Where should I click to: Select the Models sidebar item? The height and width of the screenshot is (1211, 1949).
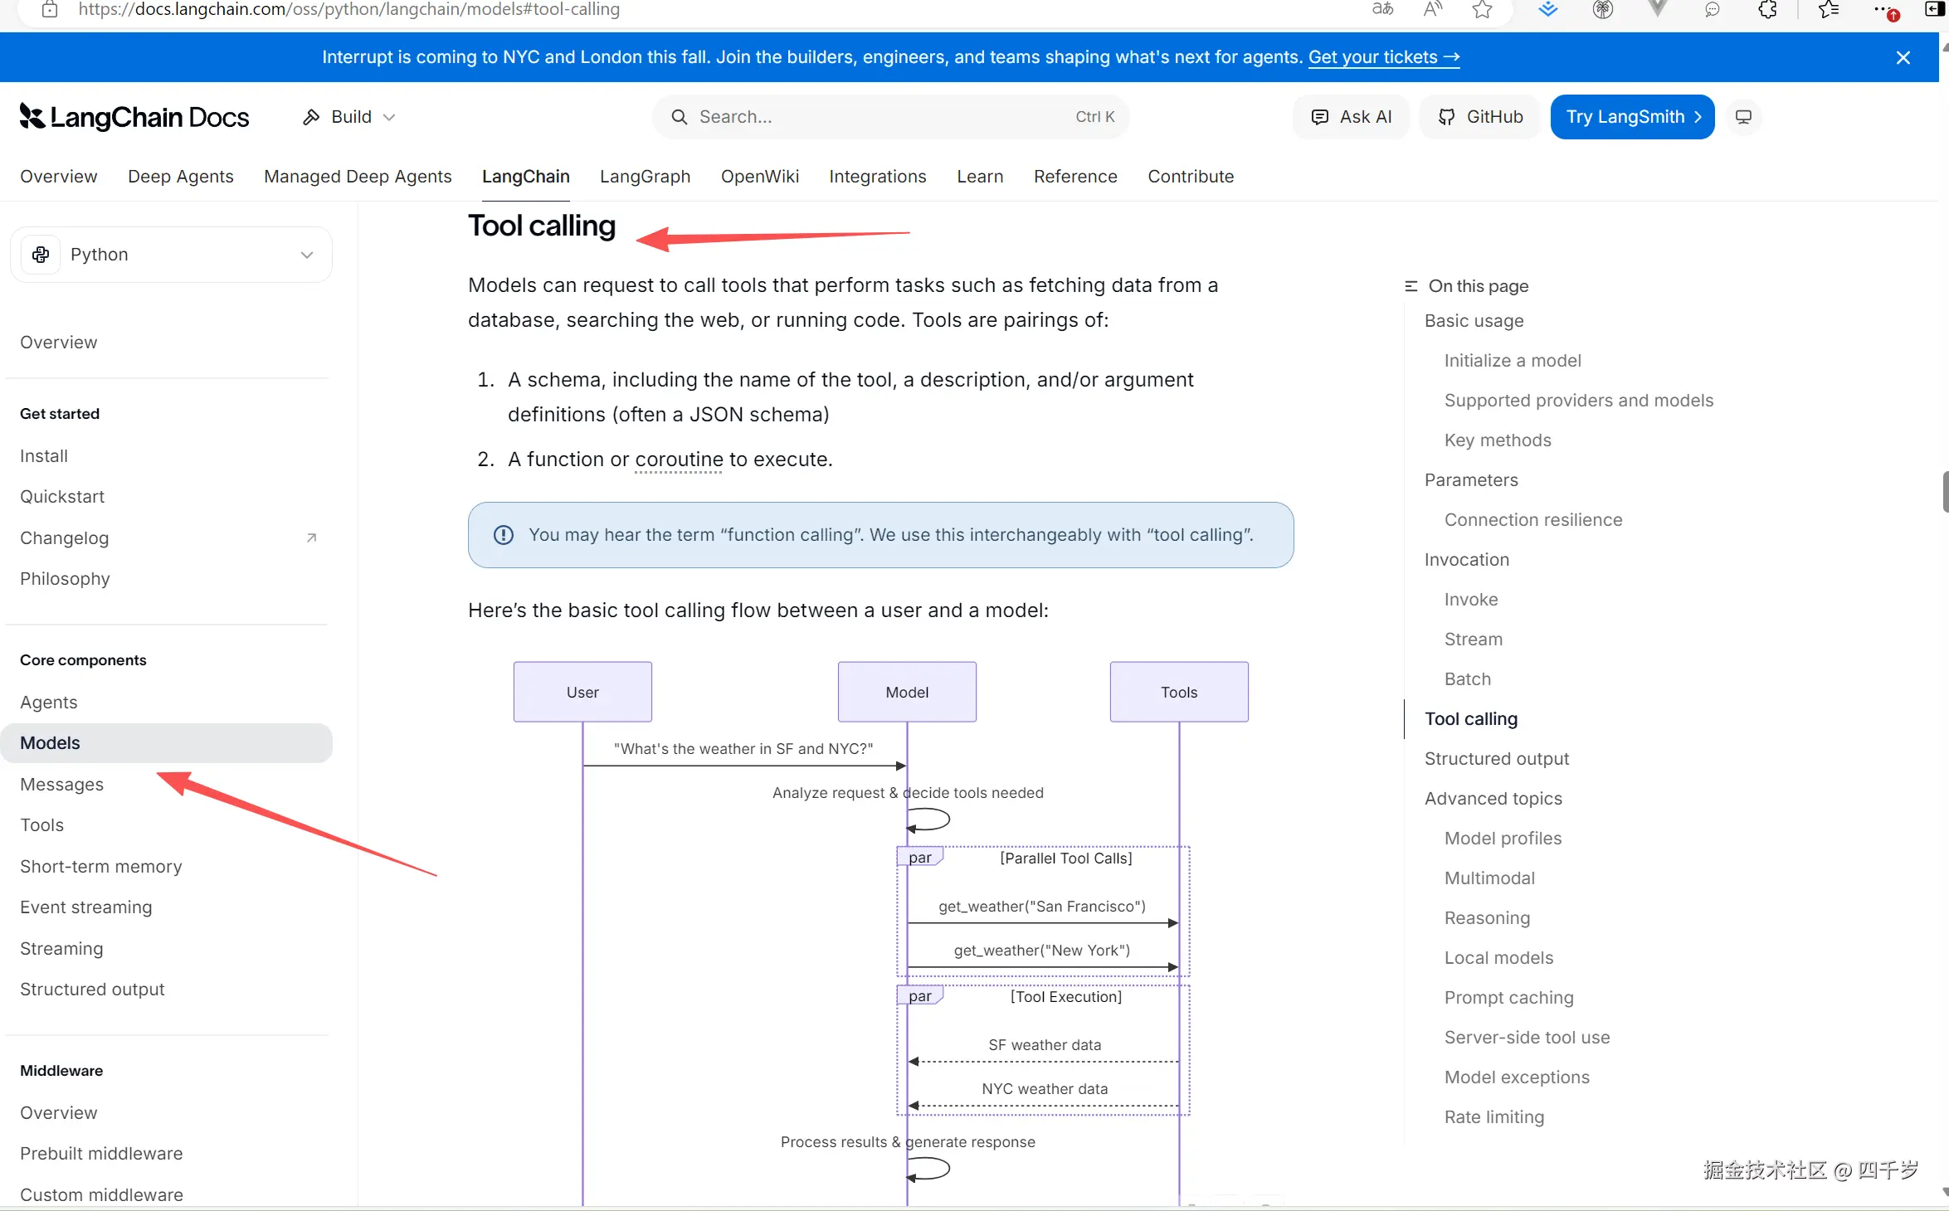pos(166,743)
